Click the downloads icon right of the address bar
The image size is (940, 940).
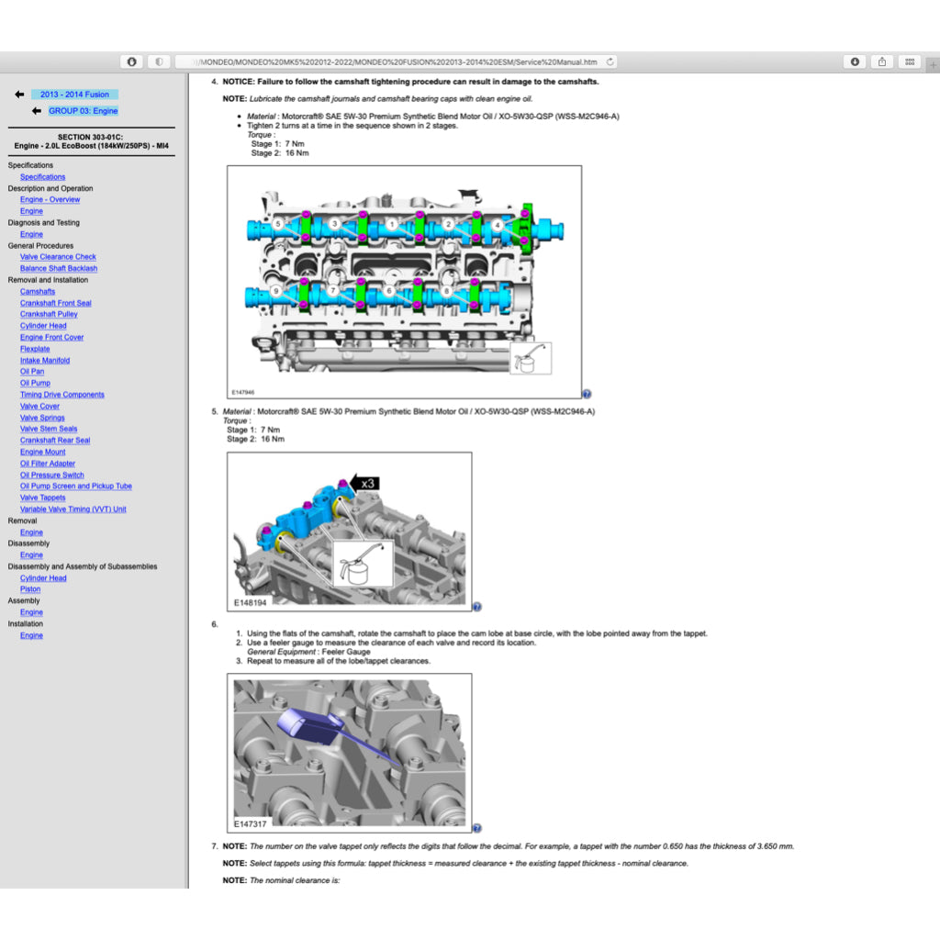(855, 62)
